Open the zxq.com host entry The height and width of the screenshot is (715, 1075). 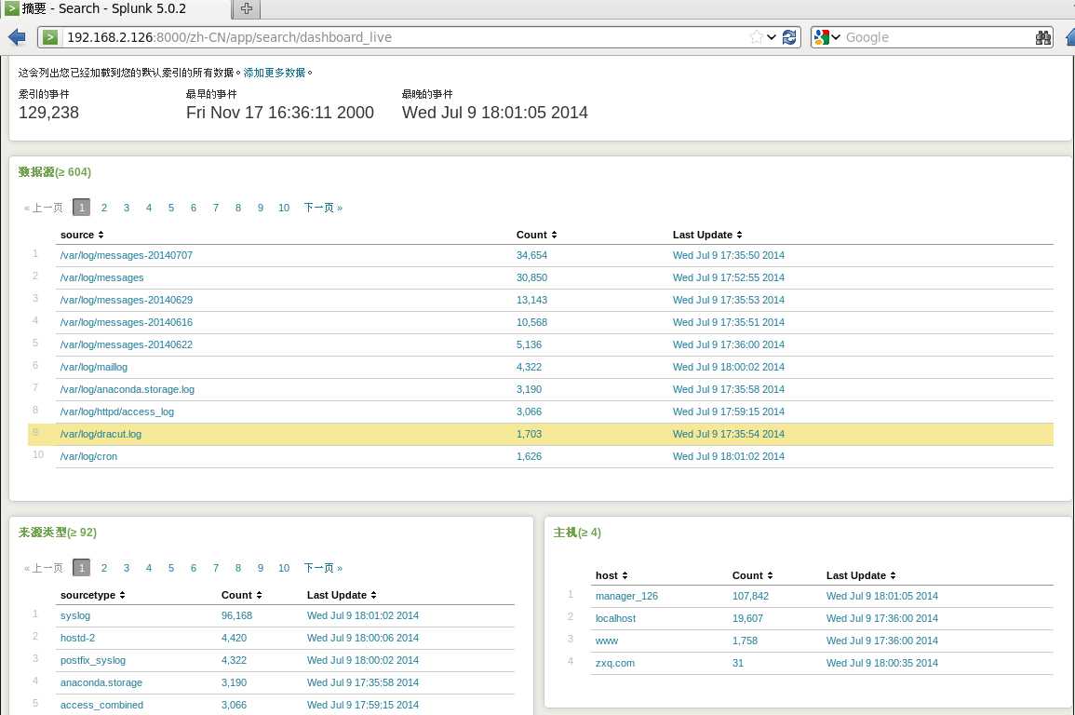coord(615,663)
